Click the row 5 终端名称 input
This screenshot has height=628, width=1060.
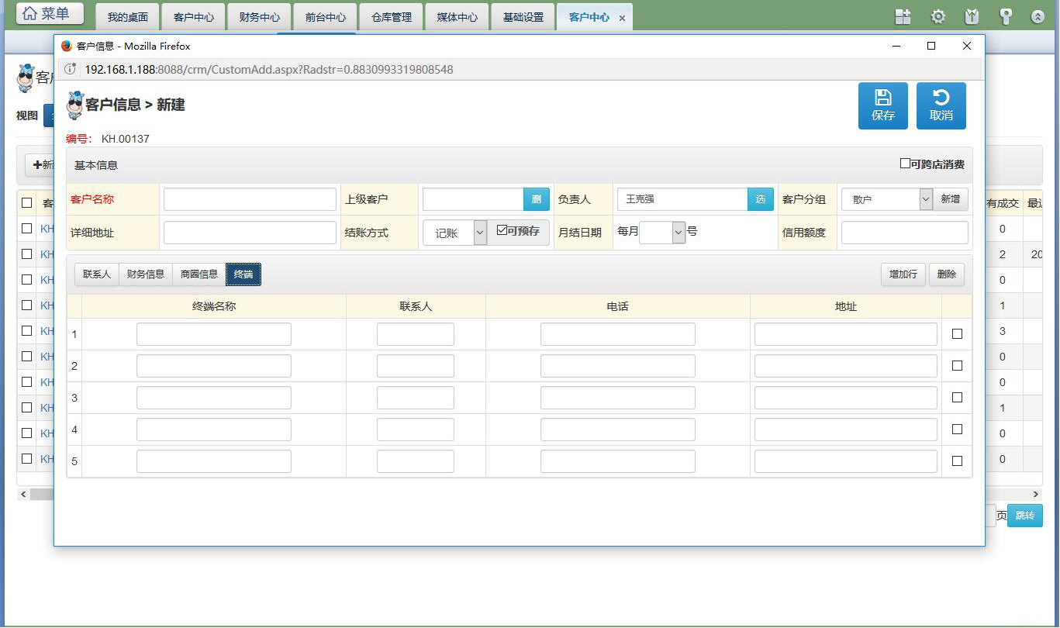[214, 461]
